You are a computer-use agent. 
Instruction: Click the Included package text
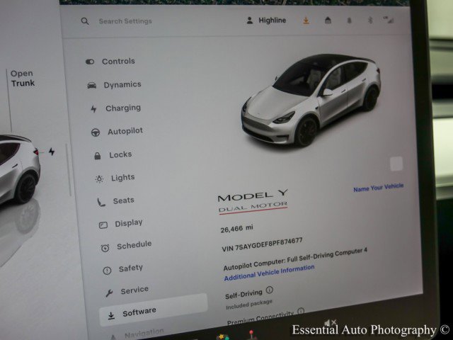(249, 305)
